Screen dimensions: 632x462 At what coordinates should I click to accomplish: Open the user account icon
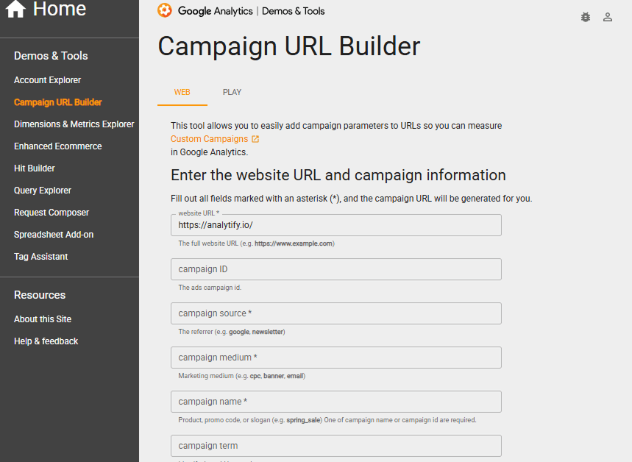[x=608, y=17]
